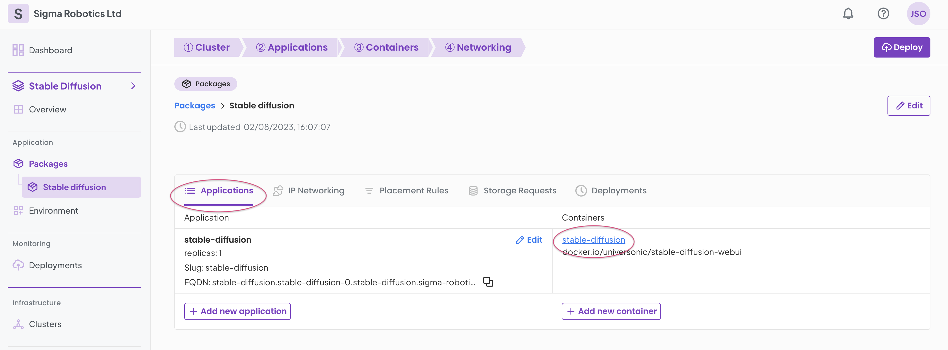Image resolution: width=948 pixels, height=350 pixels.
Task: Click the Clusters node icon
Action: click(18, 324)
